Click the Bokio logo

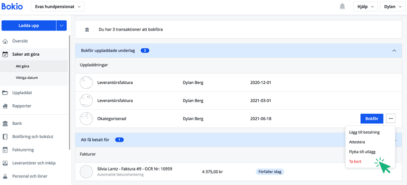pyautogui.click(x=12, y=7)
